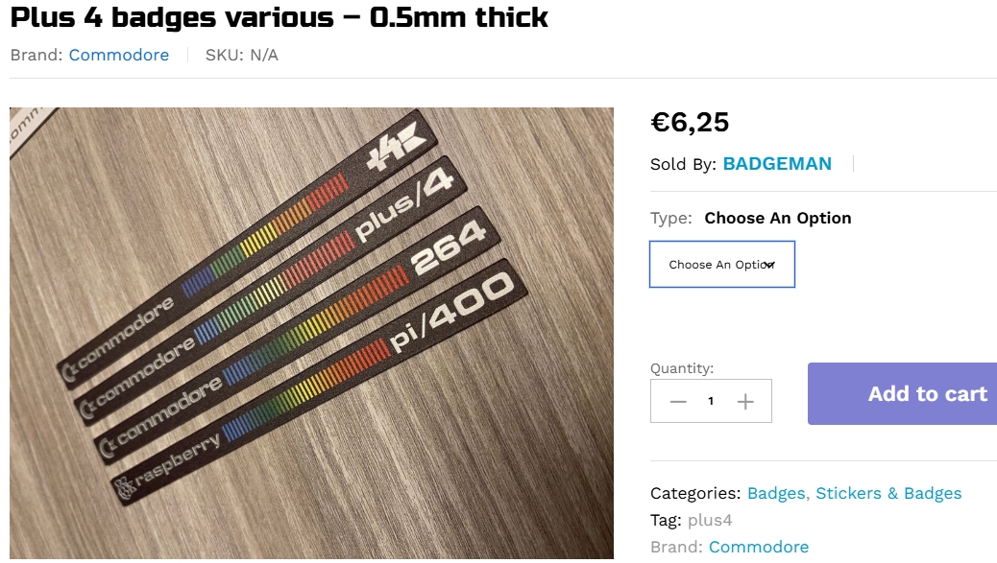Increase quantity with the plus button
997x563 pixels.
(745, 402)
